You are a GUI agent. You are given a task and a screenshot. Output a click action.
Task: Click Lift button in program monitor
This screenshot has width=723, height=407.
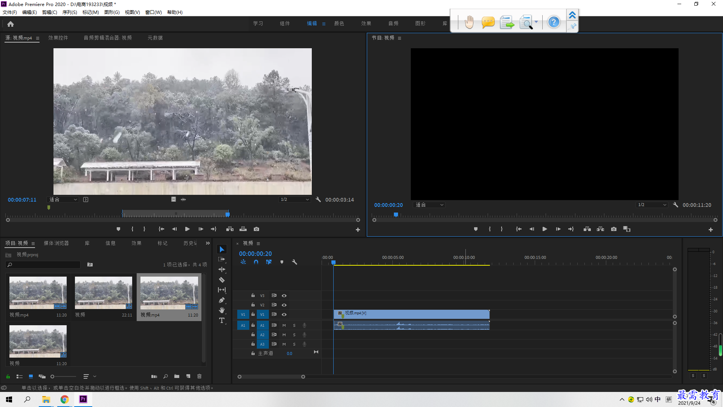coord(587,229)
